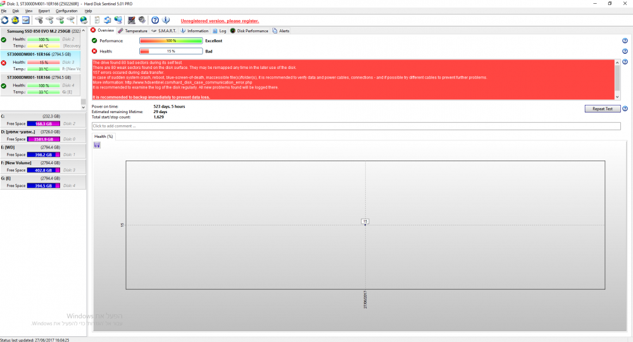Click the disk list scroll-down arrow
Screen dimensions: 633x342
tap(83, 107)
